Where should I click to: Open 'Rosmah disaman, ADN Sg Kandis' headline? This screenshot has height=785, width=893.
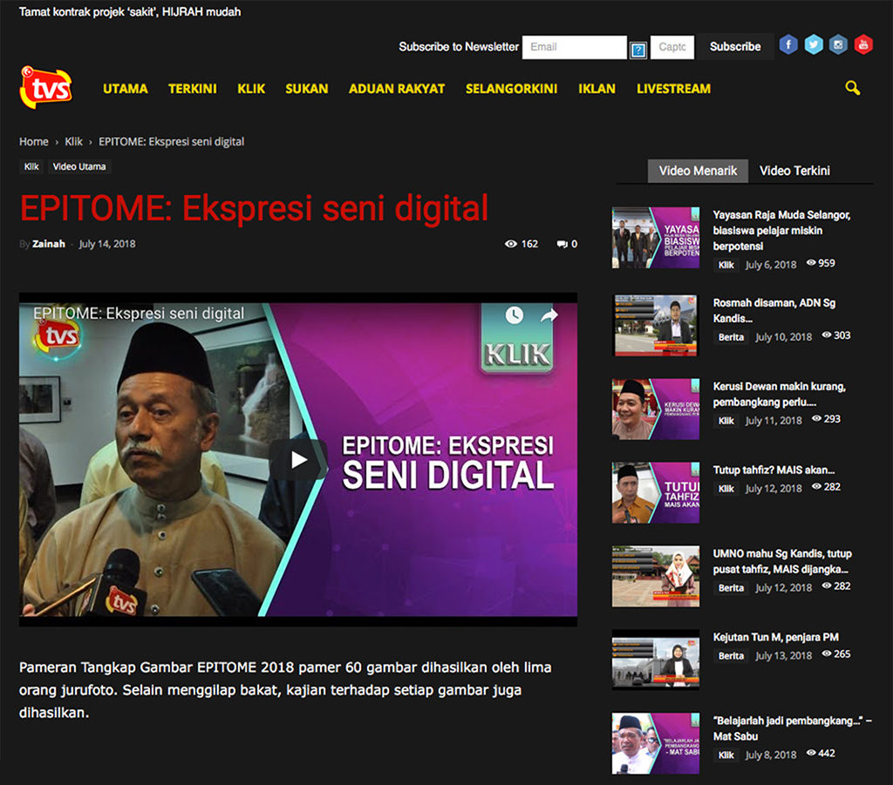774,310
